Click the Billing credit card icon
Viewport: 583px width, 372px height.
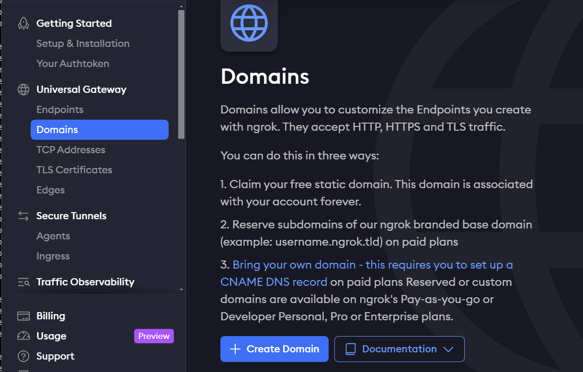[23, 316]
